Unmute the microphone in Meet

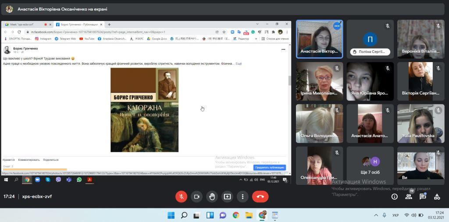click(181, 197)
